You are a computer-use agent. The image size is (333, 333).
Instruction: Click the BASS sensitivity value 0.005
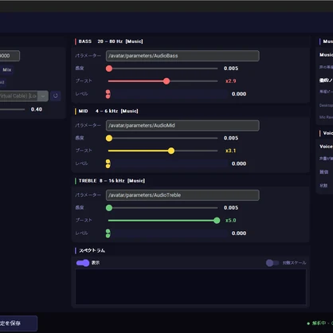231,69
